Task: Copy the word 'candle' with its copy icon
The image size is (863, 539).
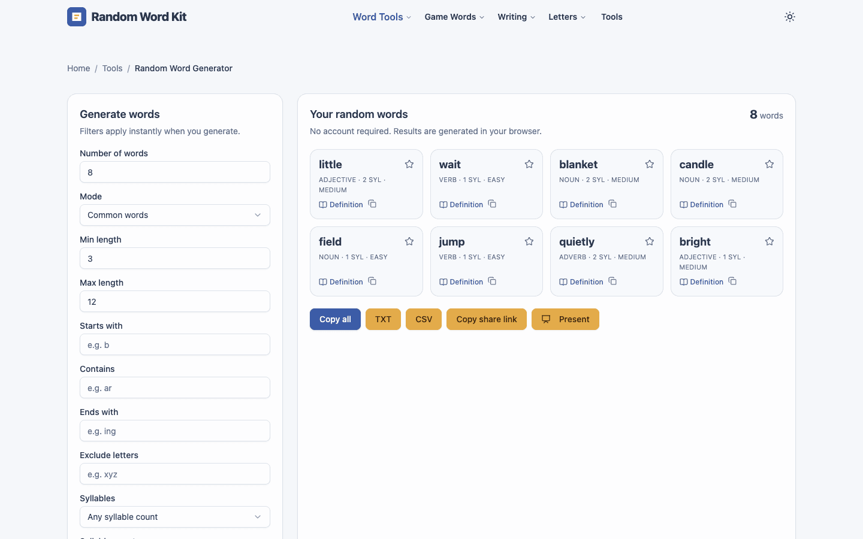Action: pyautogui.click(x=732, y=204)
